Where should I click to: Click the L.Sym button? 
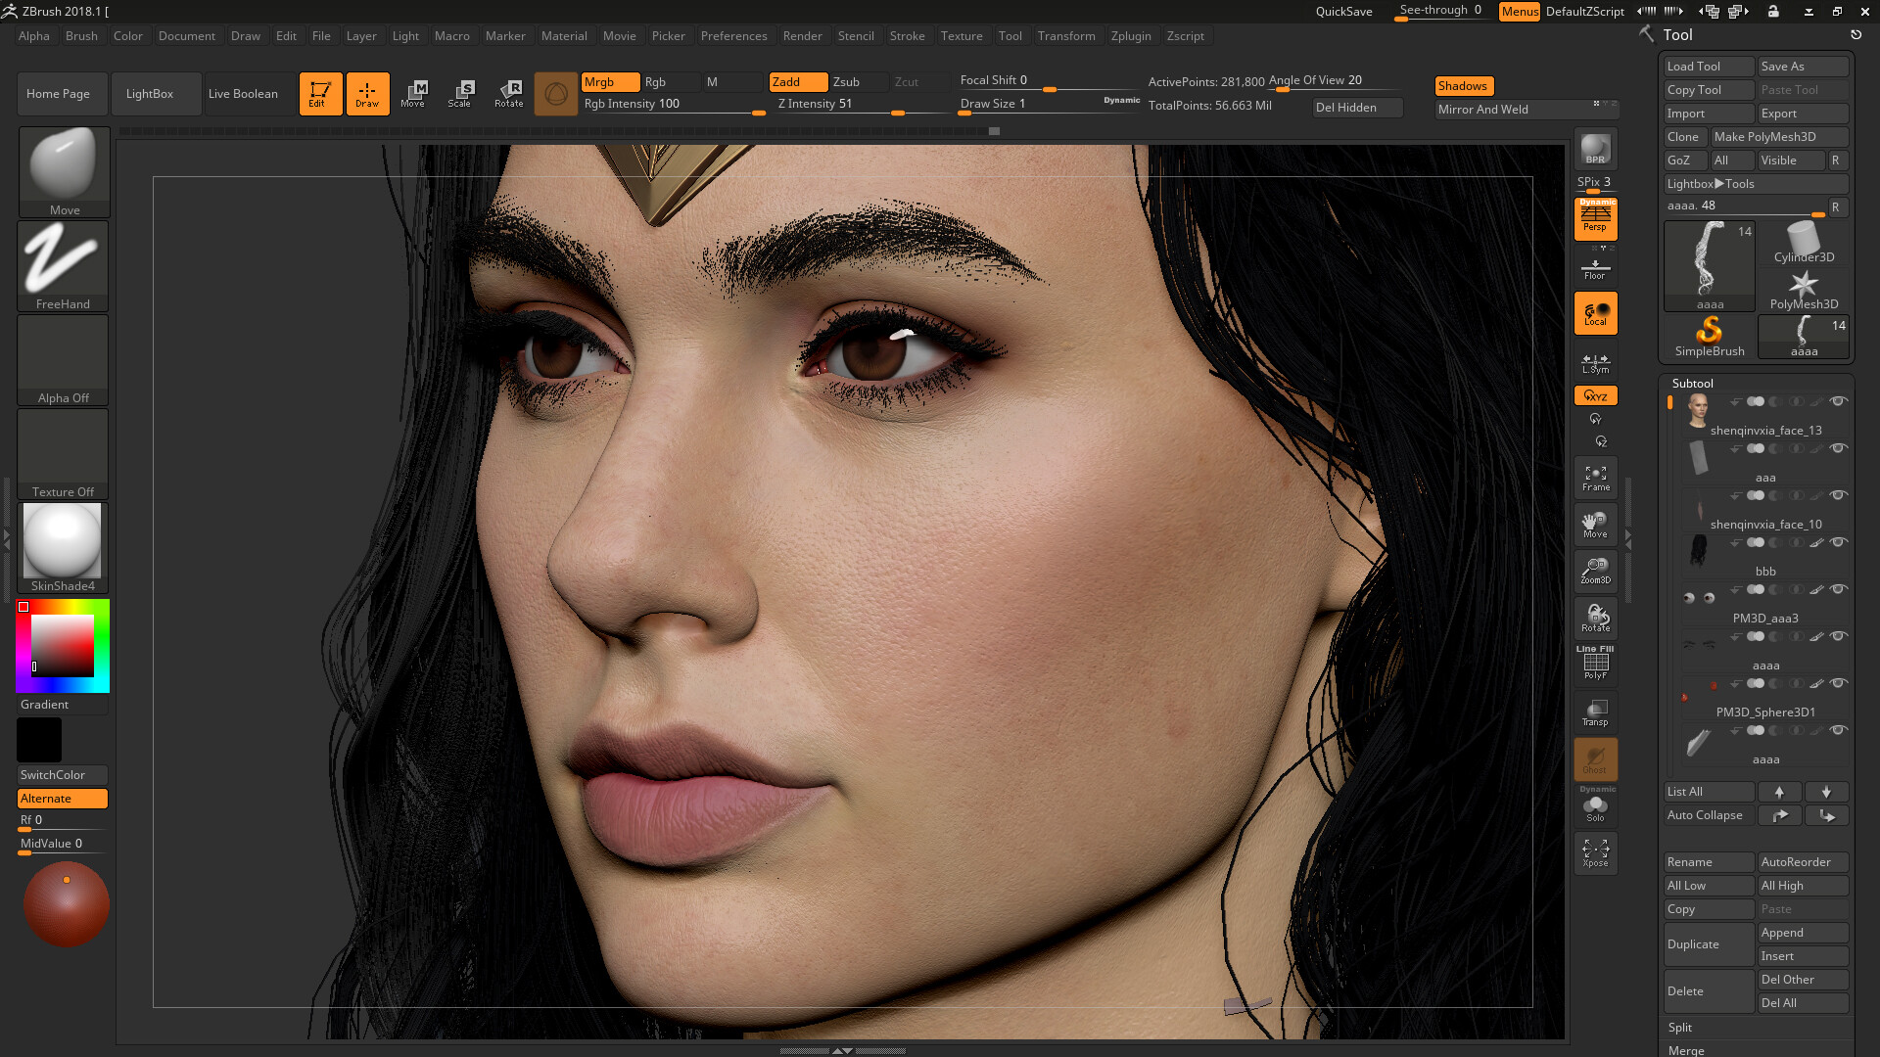pos(1595,363)
